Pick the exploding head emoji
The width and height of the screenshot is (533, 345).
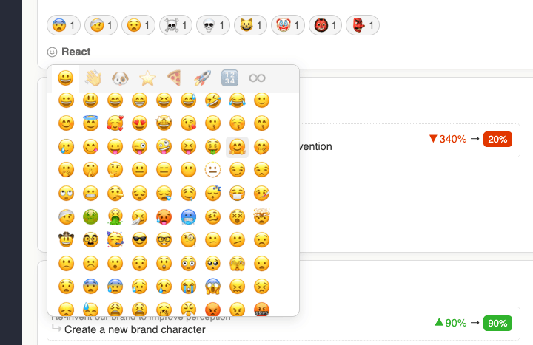261,217
